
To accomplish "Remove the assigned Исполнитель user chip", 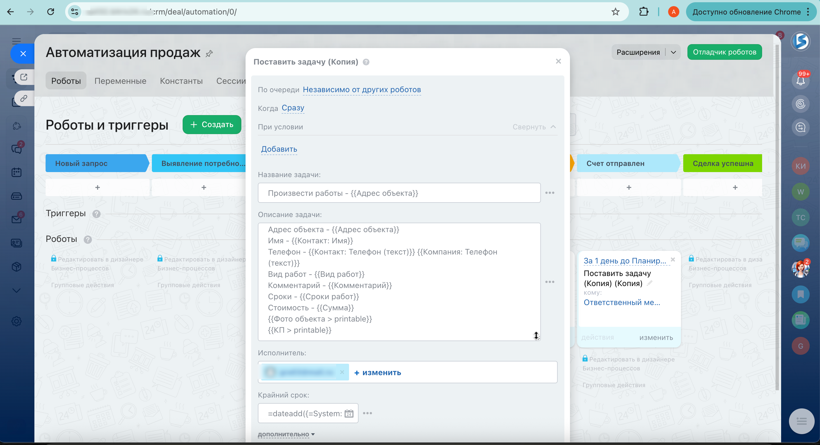I will click(342, 372).
